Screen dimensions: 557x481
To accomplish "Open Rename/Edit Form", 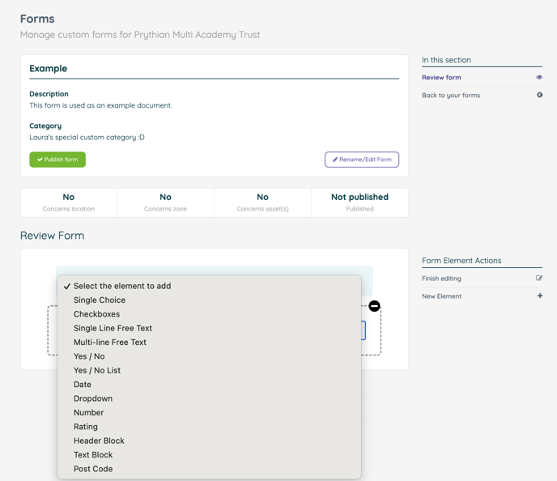I will [362, 160].
